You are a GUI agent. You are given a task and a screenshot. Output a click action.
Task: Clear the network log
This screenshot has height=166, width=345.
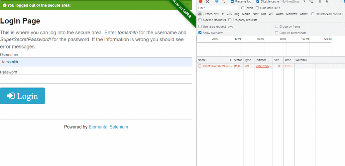(207, 2)
